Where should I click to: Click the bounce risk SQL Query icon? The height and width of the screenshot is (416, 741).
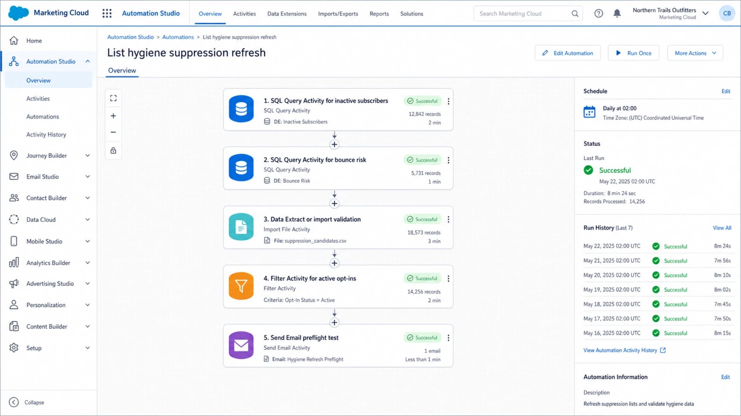pyautogui.click(x=241, y=168)
